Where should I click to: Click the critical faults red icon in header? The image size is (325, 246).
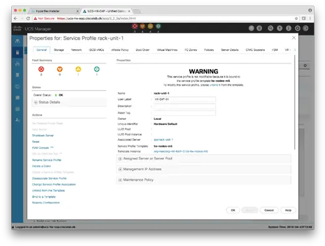click(x=135, y=26)
